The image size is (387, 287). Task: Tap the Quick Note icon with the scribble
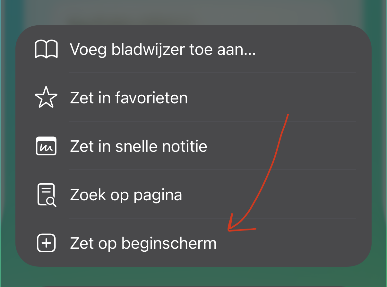click(46, 146)
